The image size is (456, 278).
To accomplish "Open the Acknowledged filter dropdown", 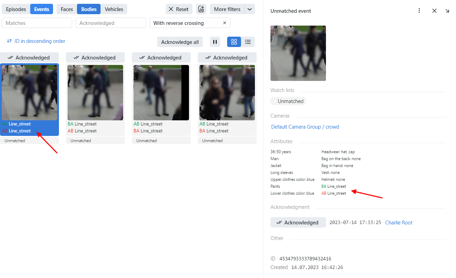I will [111, 23].
